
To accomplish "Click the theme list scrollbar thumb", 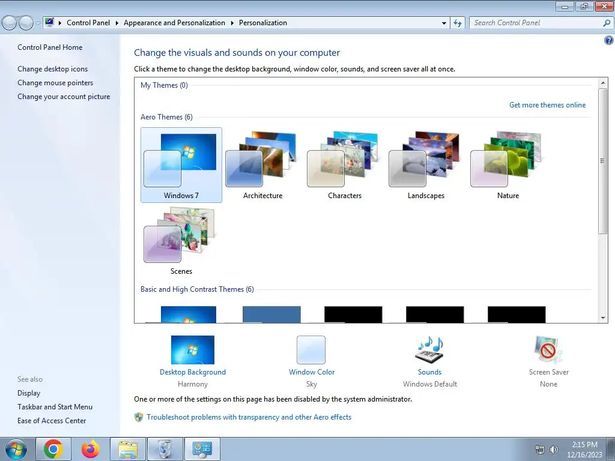I will (x=603, y=161).
